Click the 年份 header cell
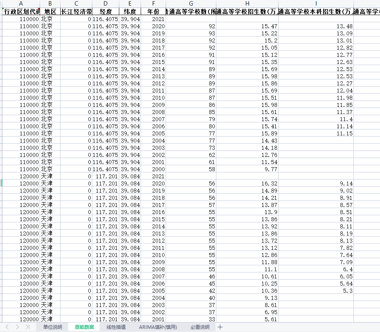This screenshot has height=332, width=380. click(x=153, y=12)
